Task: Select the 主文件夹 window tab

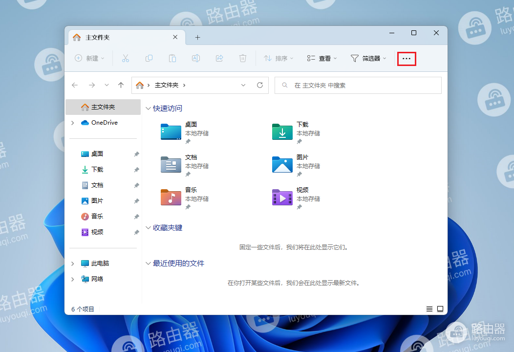Action: tap(126, 37)
